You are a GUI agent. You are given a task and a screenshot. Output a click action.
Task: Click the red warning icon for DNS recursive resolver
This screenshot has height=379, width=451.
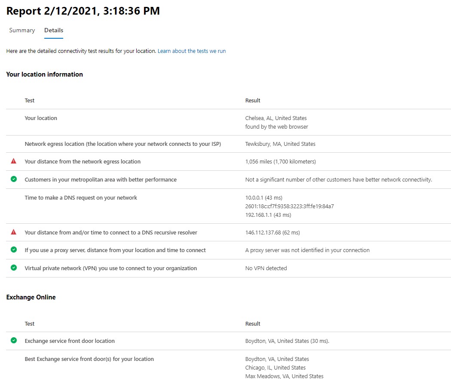point(13,232)
